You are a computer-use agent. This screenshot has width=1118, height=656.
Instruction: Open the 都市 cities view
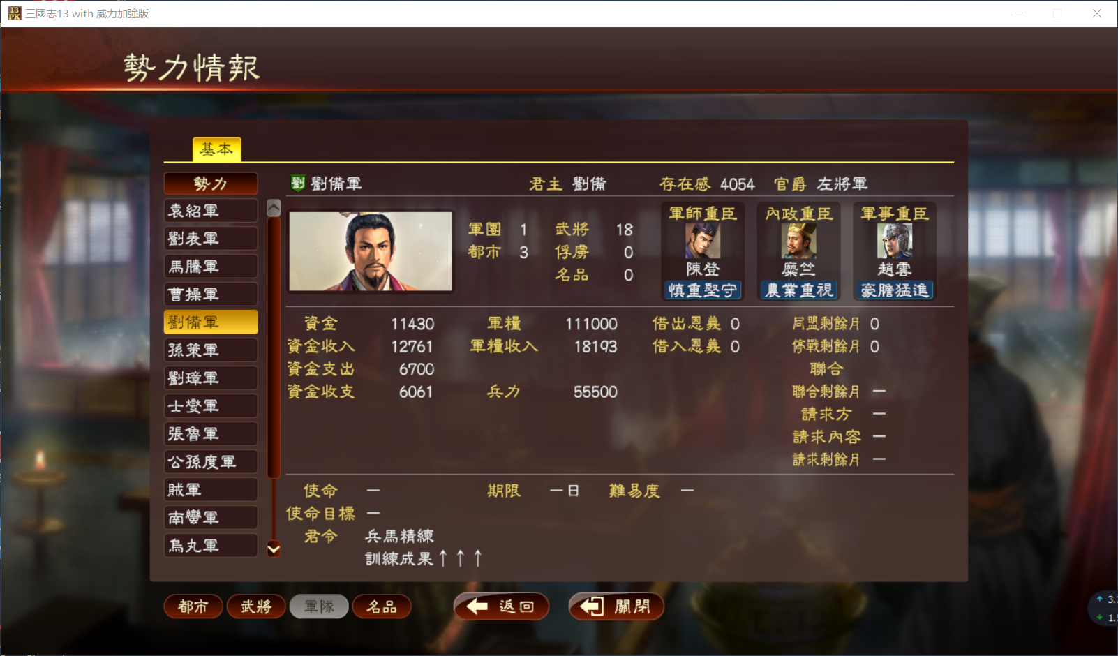tap(193, 606)
